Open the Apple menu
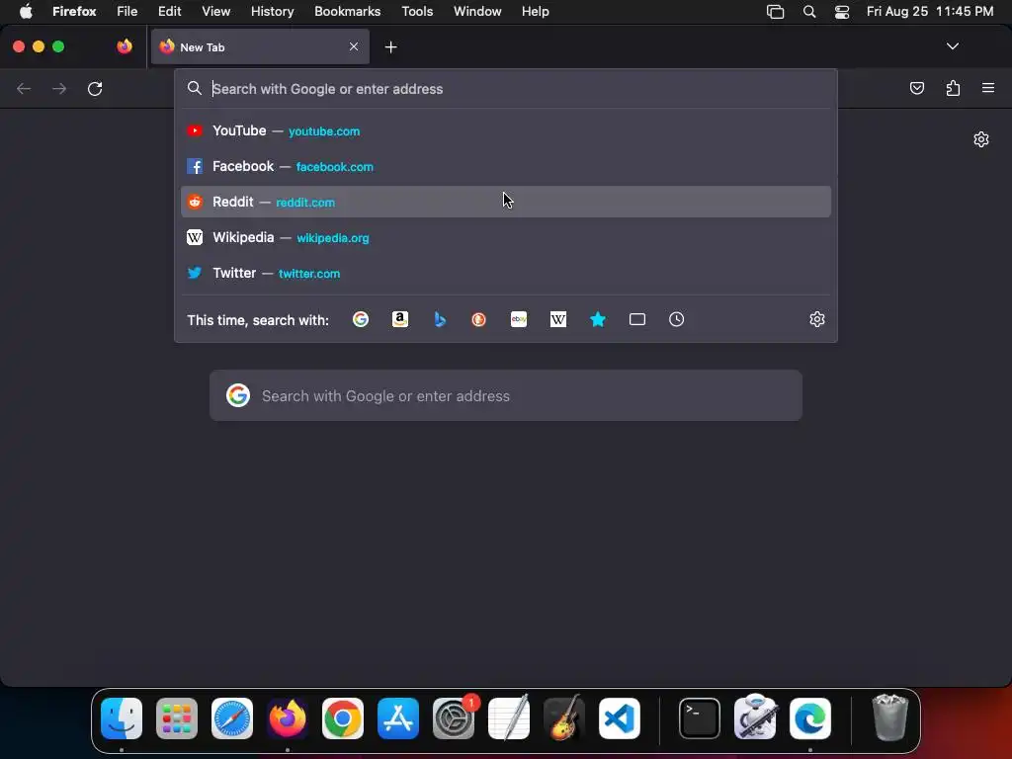The height and width of the screenshot is (759, 1012). pos(25,12)
